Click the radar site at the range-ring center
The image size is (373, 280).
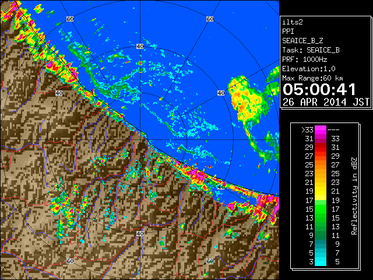click(140, 140)
